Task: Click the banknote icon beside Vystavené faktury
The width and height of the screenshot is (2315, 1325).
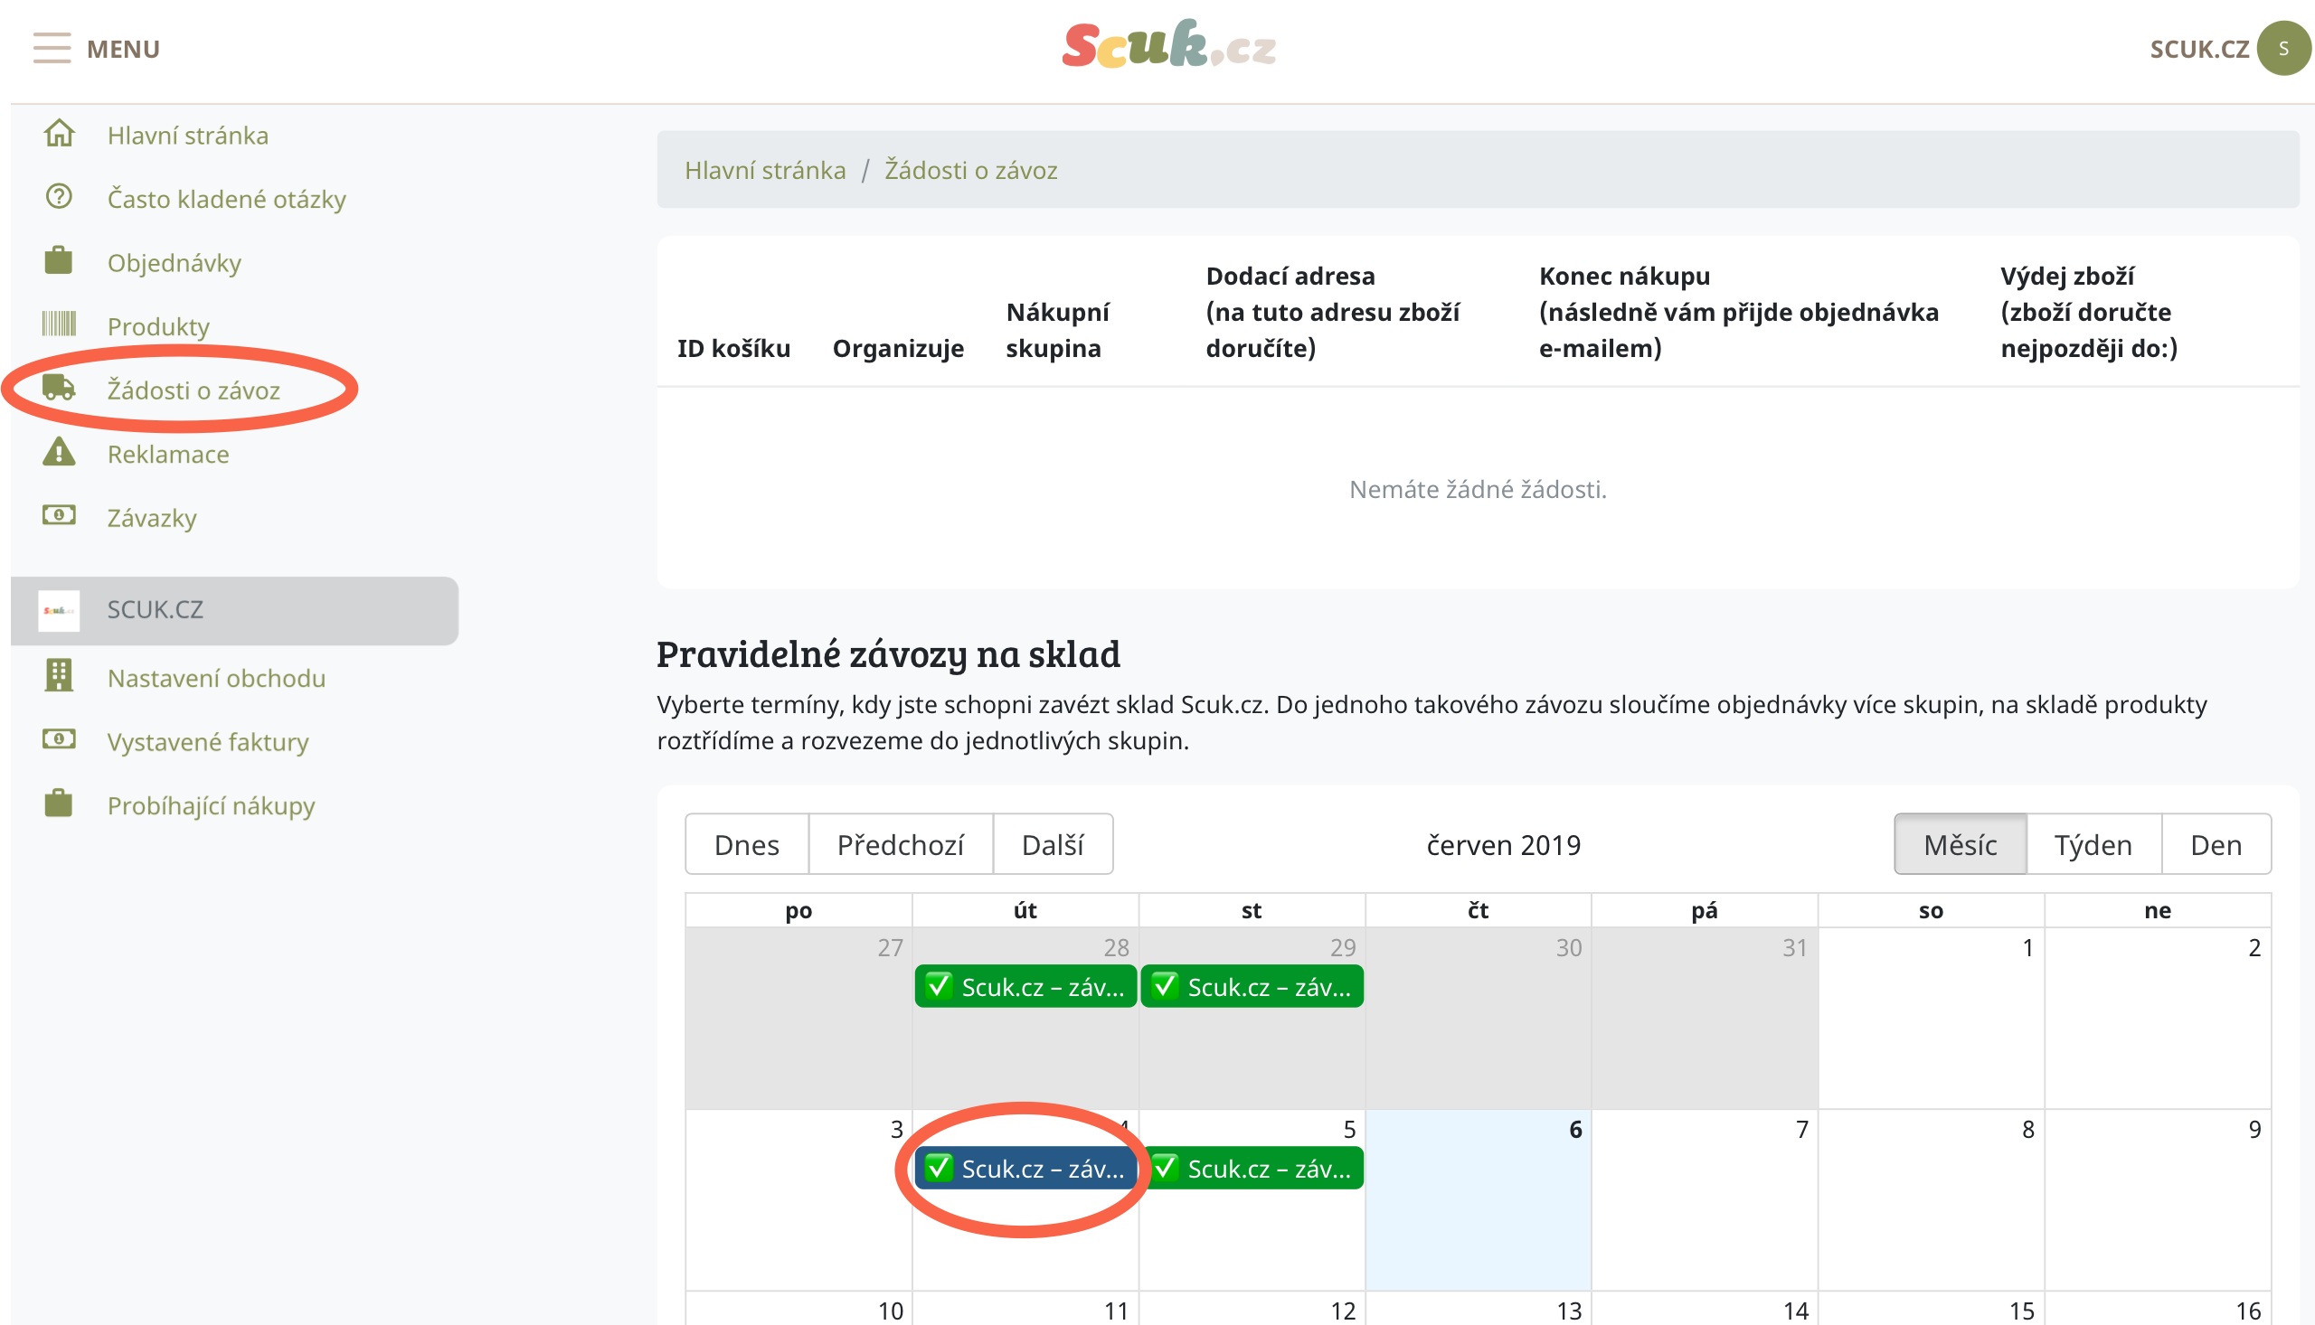Action: 59,739
